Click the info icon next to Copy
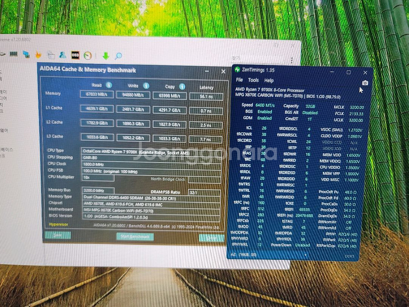The width and height of the screenshot is (409, 307). pos(182,86)
